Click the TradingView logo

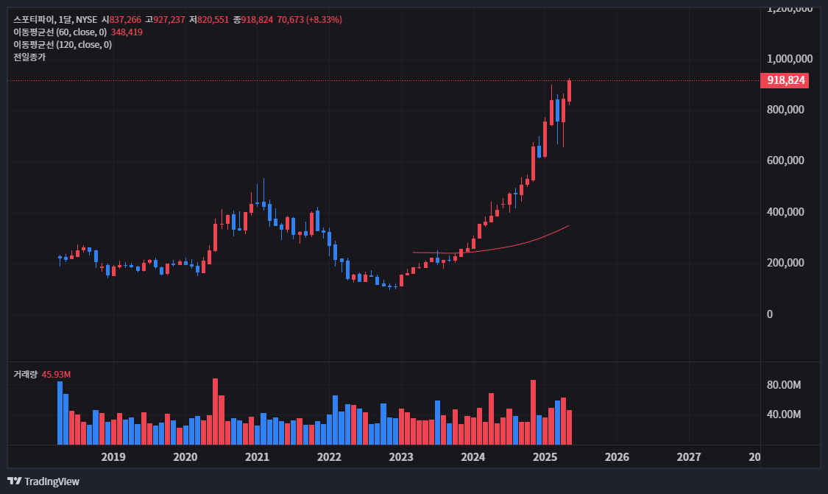pos(43,481)
